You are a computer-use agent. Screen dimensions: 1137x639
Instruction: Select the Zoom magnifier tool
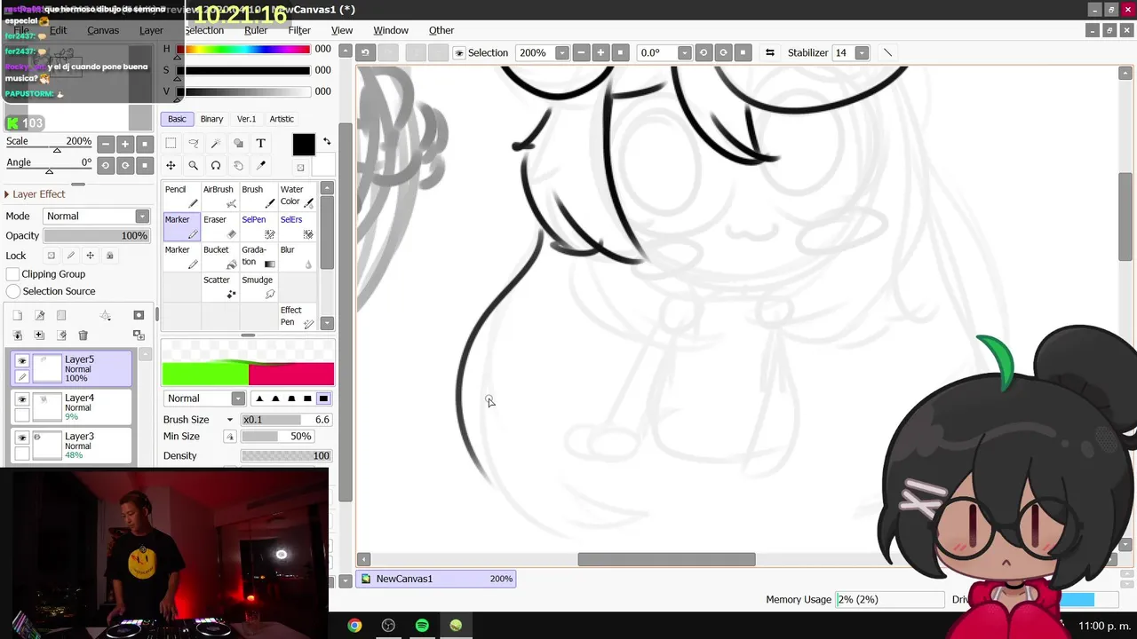[x=194, y=165]
